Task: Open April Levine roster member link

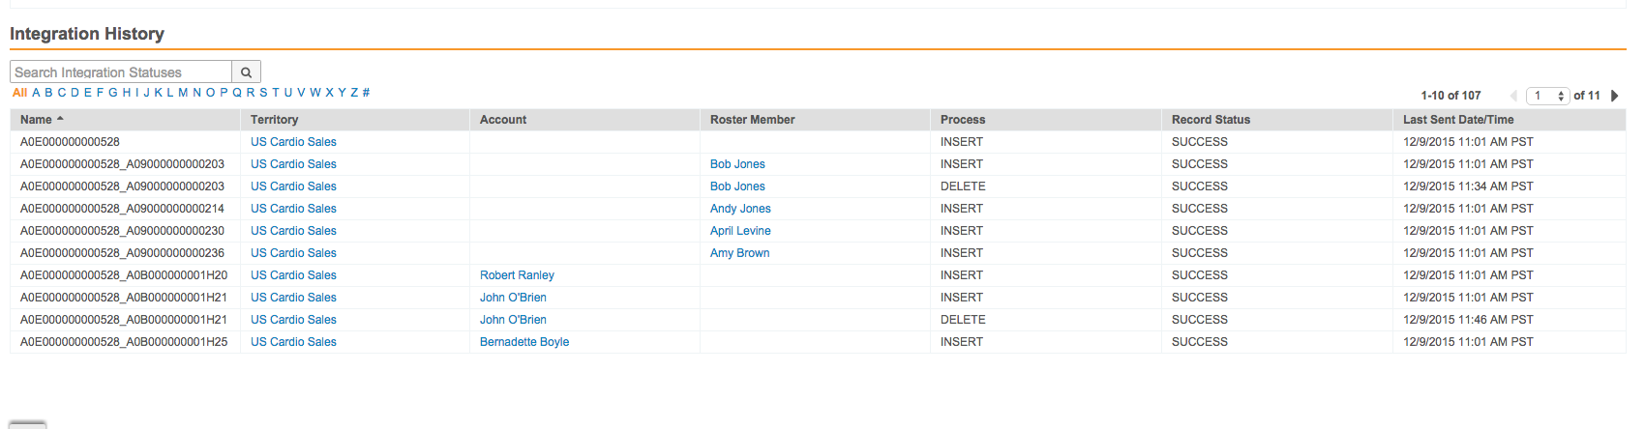Action: point(740,231)
